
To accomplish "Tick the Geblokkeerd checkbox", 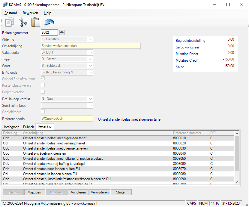I will tap(43, 111).
